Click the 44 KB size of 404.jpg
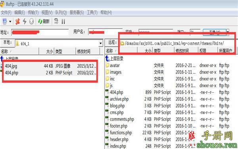Image resolution: width=238 pixels, height=149 pixels. click(48, 66)
